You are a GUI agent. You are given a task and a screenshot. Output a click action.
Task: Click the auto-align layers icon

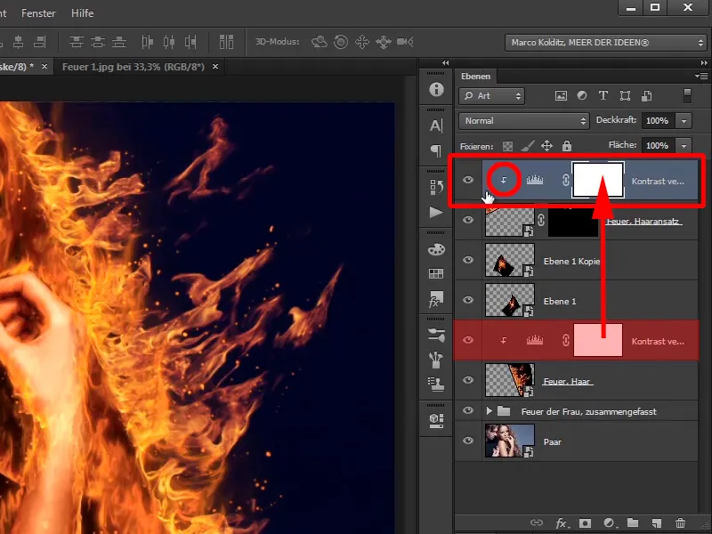pos(226,42)
